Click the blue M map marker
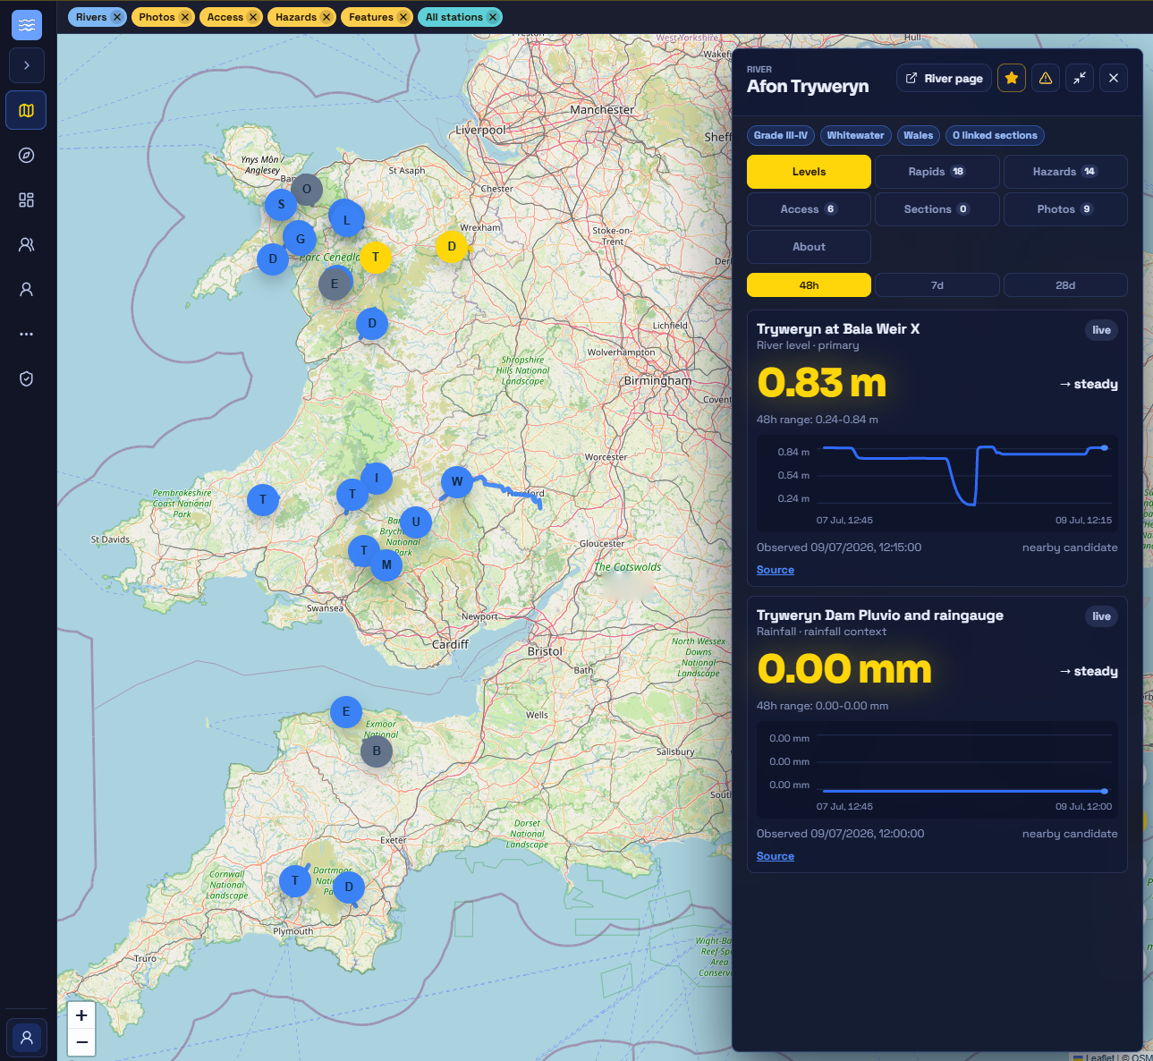Viewport: 1153px width, 1061px height. (x=386, y=565)
